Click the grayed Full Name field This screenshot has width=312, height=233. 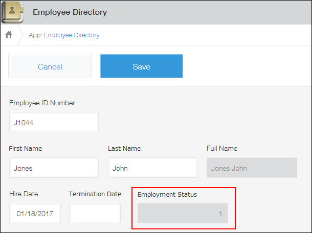[252, 168]
